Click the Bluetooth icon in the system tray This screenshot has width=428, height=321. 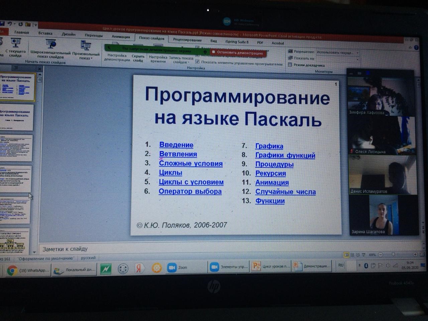366,266
